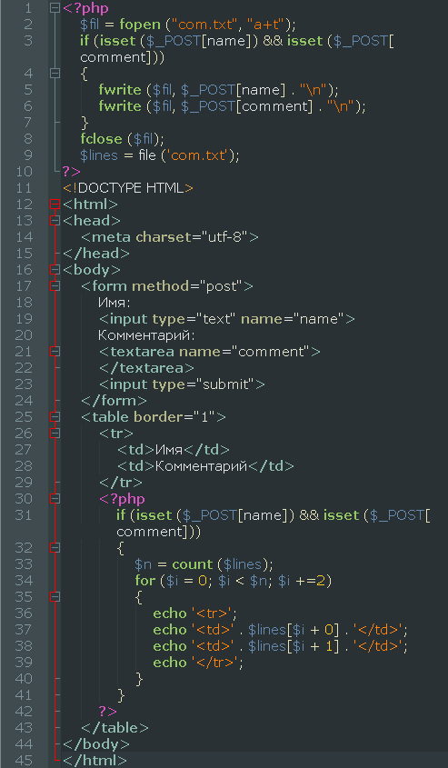
Task: Click the meta charset tag on line 14
Action: [x=169, y=237]
